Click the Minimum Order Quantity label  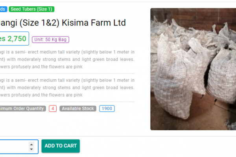tap(22, 108)
